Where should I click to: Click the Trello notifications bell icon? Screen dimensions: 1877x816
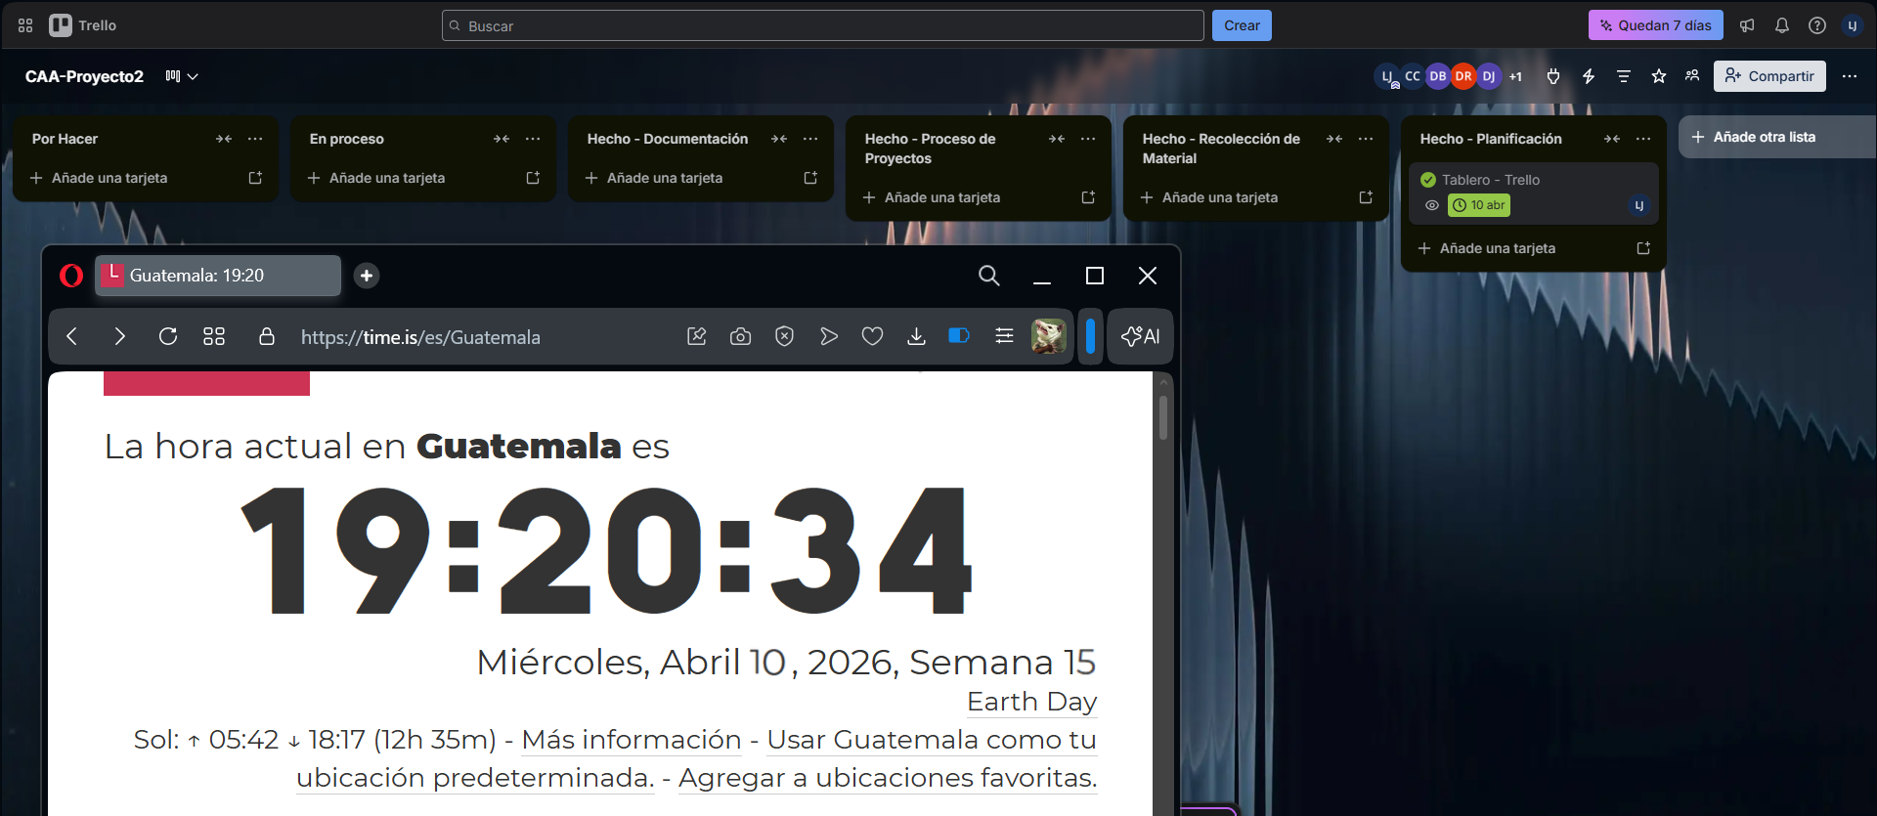(1782, 25)
